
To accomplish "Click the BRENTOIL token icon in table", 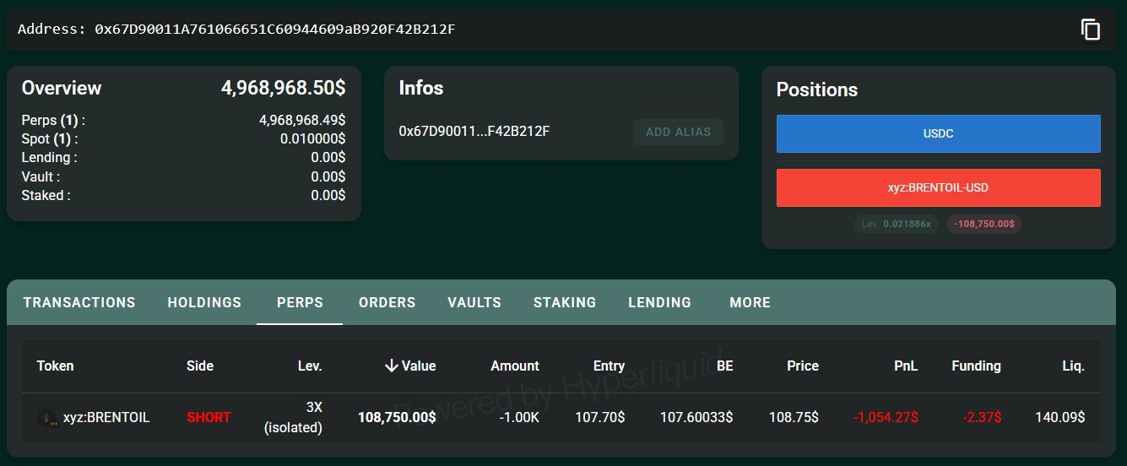I will [x=47, y=418].
